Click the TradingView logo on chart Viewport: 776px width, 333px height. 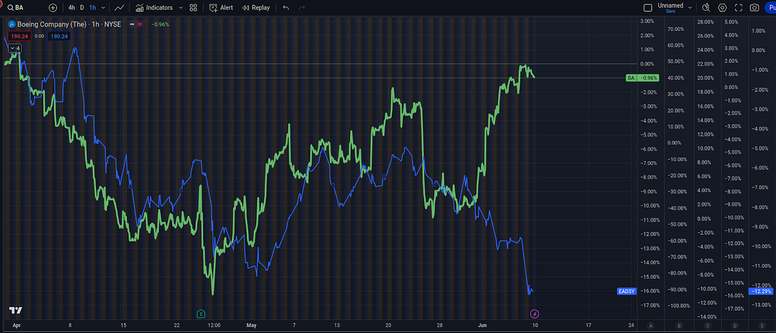pos(15,310)
